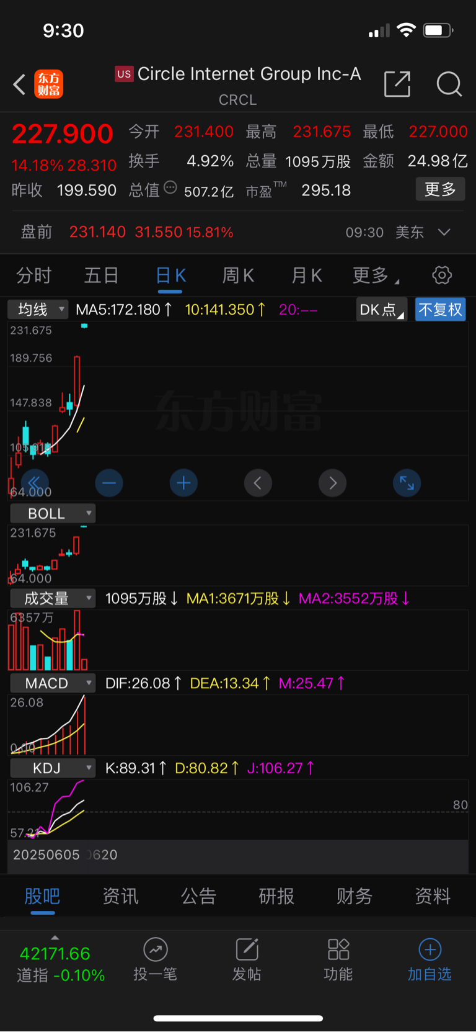This screenshot has height=1032, width=476.
Task: Tap the volume bars chart
Action: click(x=238, y=640)
